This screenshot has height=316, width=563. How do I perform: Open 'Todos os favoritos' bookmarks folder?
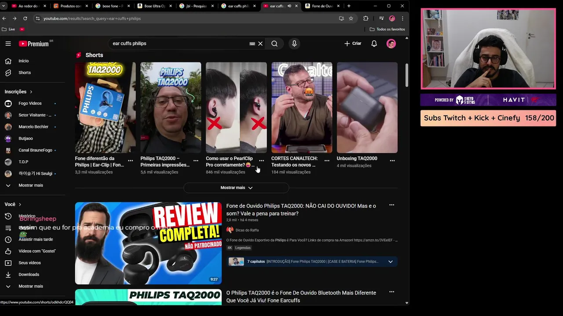click(388, 29)
